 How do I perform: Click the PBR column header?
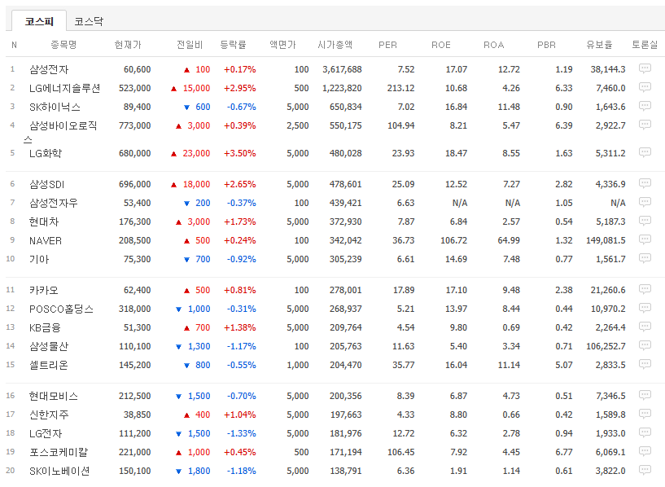(546, 45)
